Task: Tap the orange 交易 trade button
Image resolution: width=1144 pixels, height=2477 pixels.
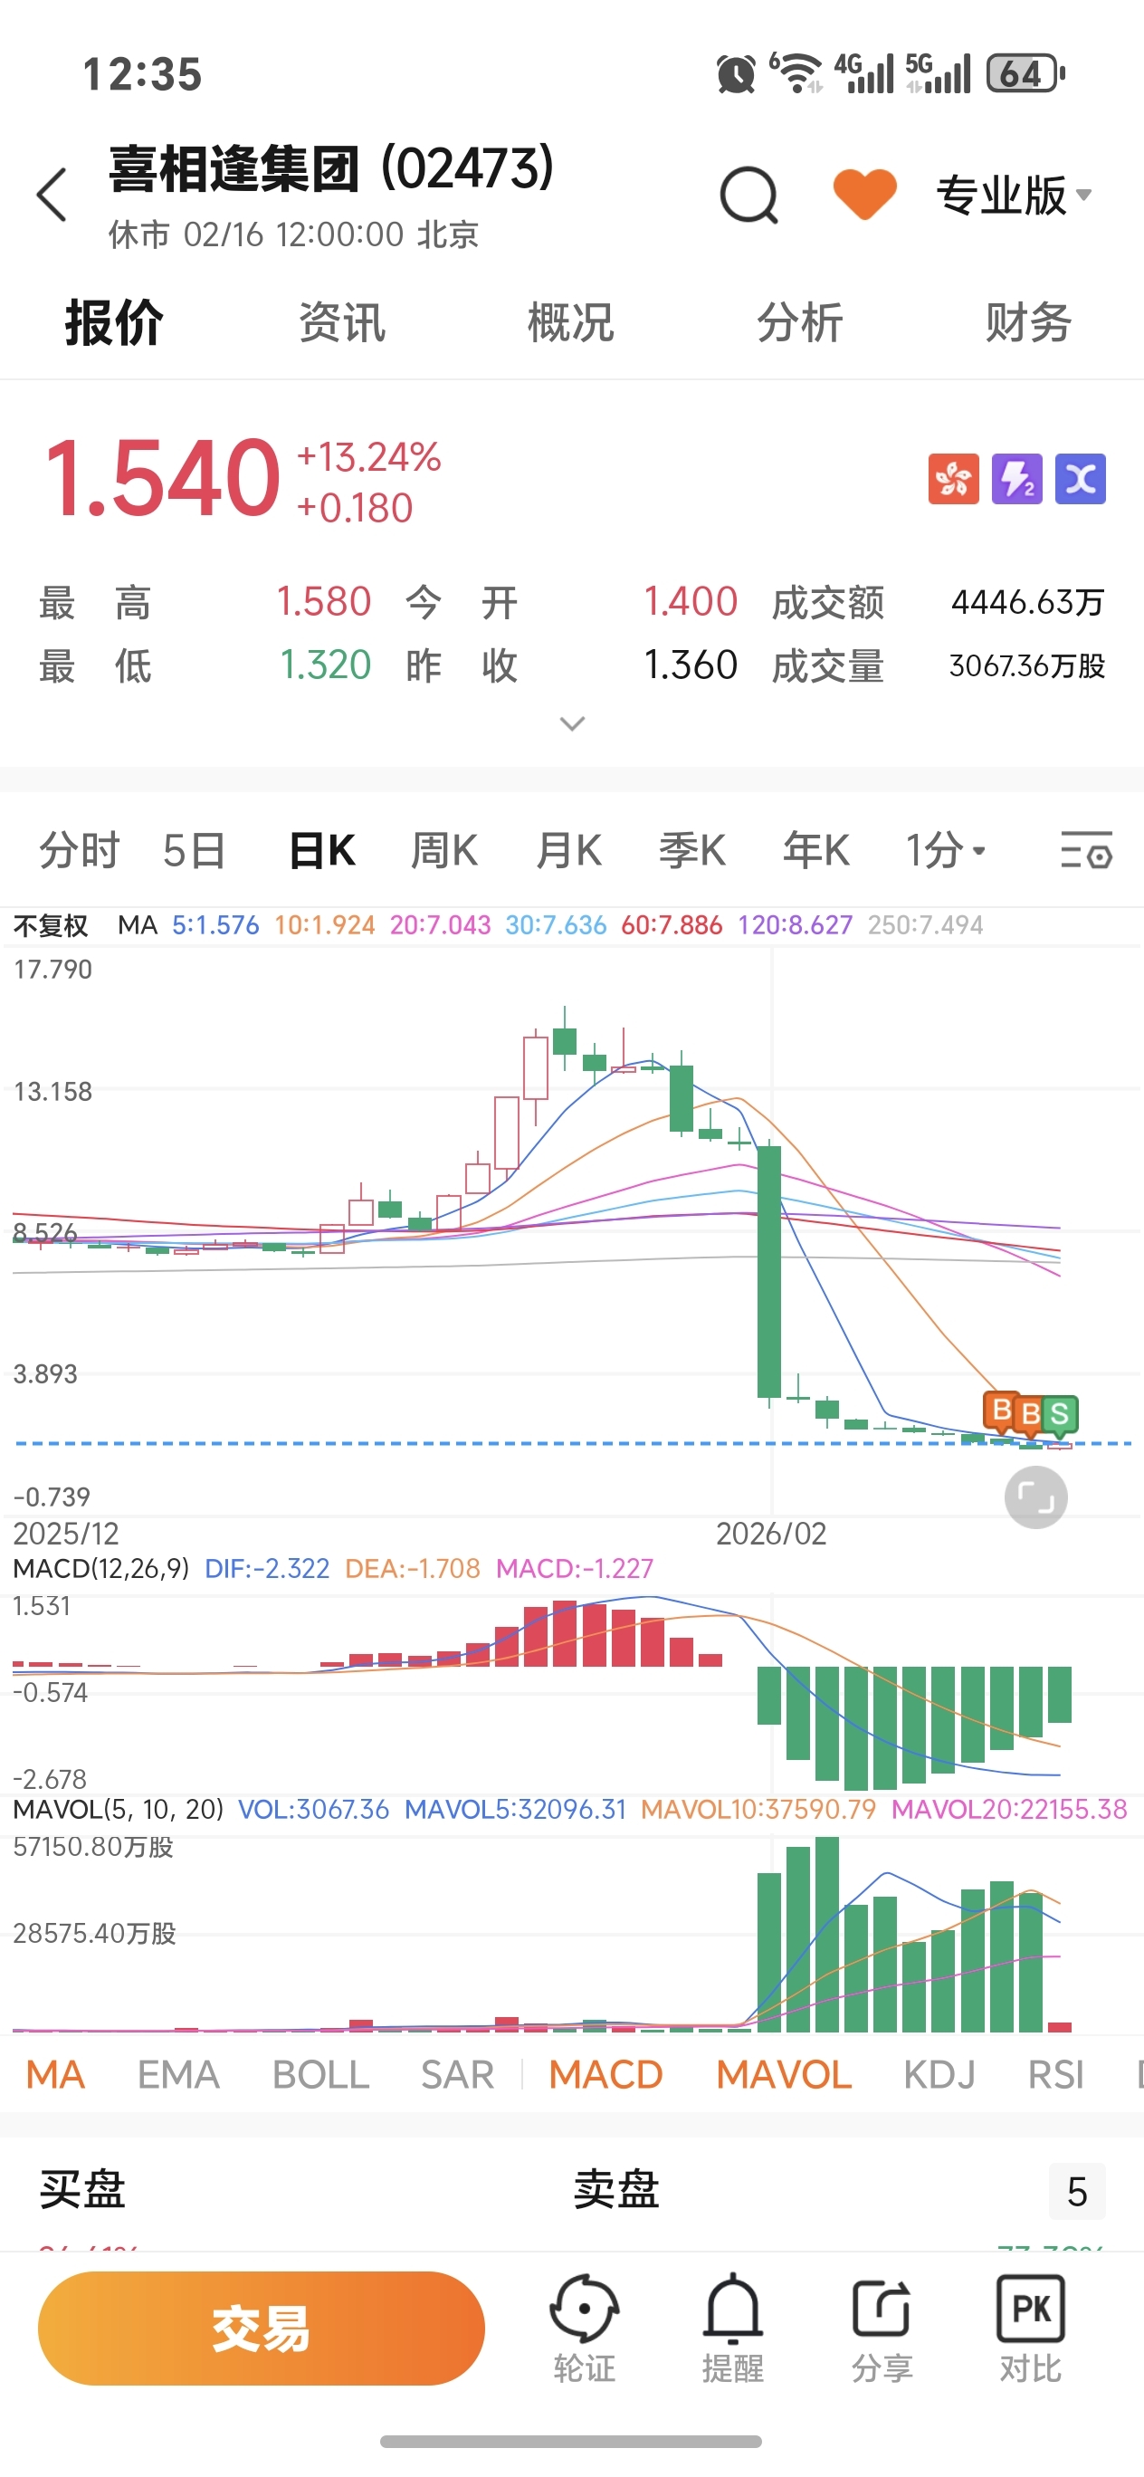Action: point(262,2328)
